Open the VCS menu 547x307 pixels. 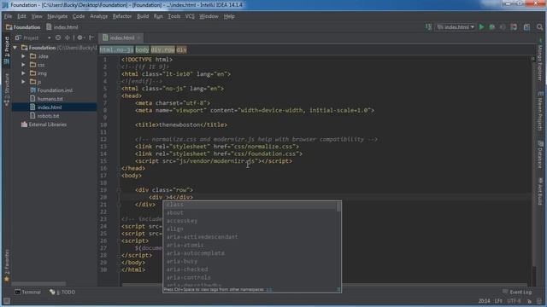(x=190, y=16)
